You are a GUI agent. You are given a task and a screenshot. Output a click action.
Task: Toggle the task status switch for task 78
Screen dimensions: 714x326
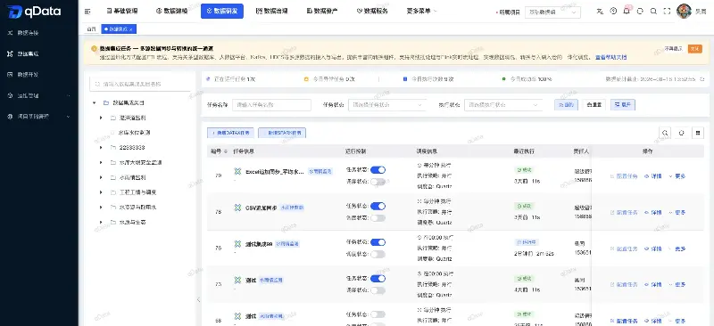[x=378, y=207]
